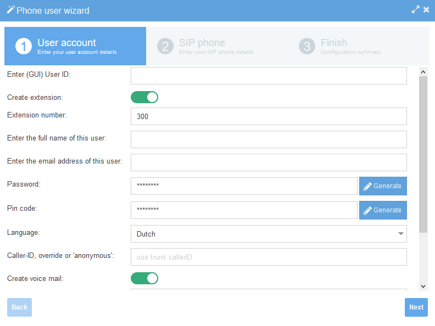Open the Language dropdown showing Dutch
Image resolution: width=435 pixels, height=326 pixels.
click(269, 234)
